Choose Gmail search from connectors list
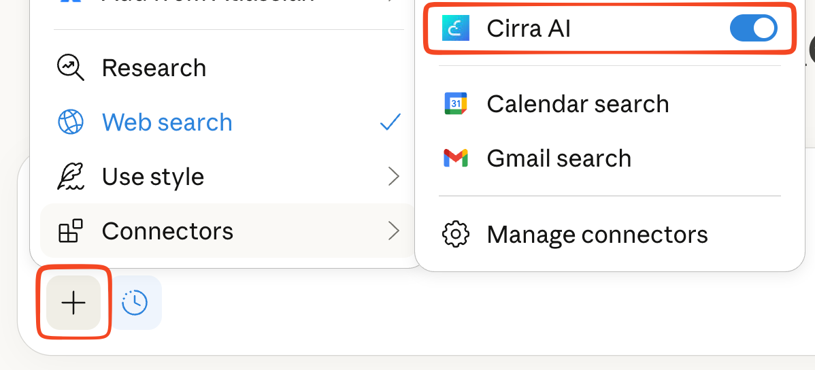This screenshot has width=815, height=370. tap(559, 158)
